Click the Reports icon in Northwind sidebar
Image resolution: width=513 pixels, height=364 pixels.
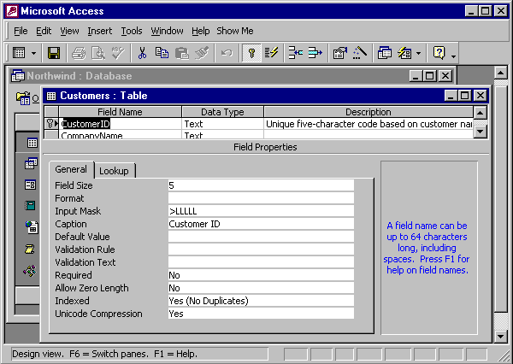30,206
